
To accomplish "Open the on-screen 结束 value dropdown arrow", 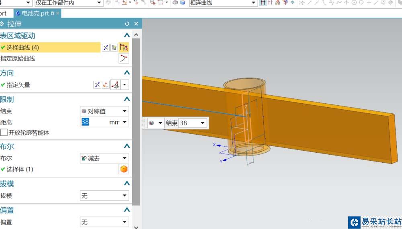I will (x=202, y=123).
